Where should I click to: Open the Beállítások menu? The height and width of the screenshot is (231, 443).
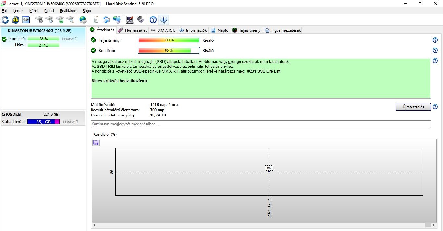tap(68, 11)
